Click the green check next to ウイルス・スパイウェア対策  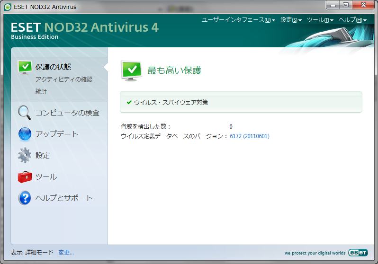point(129,102)
